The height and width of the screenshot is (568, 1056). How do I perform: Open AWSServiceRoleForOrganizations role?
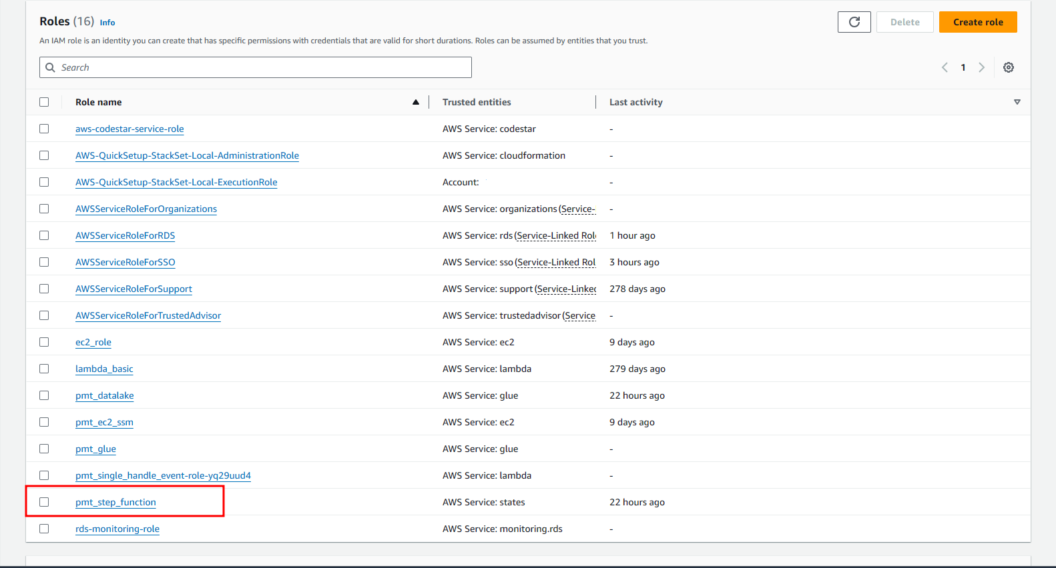(x=146, y=209)
